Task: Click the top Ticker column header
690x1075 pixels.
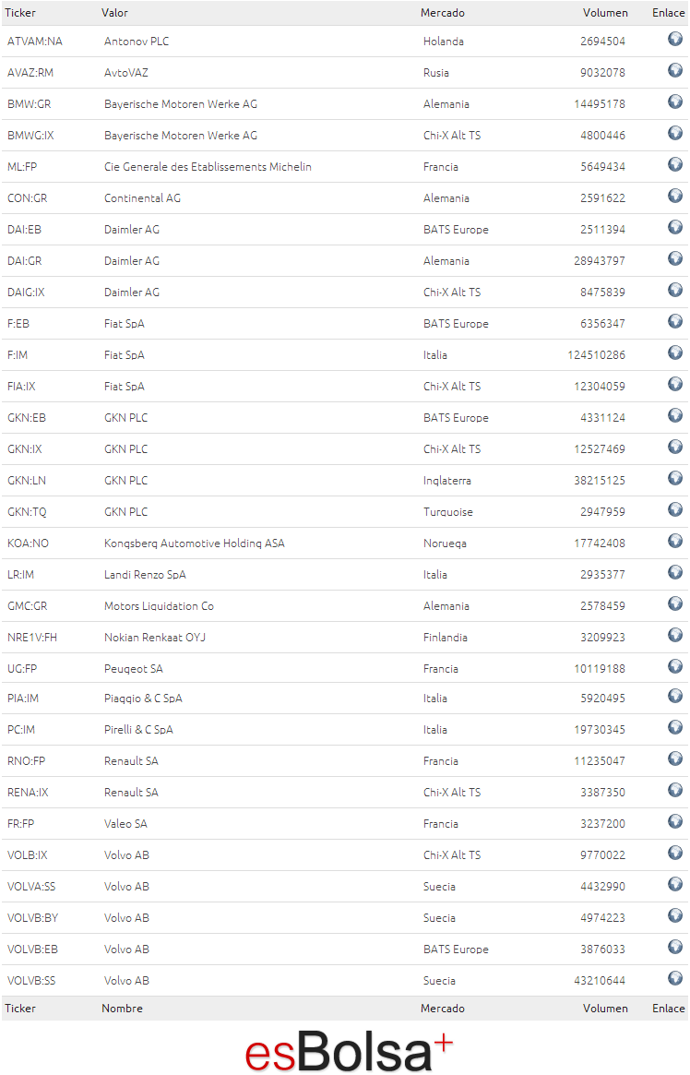Action: 20,12
